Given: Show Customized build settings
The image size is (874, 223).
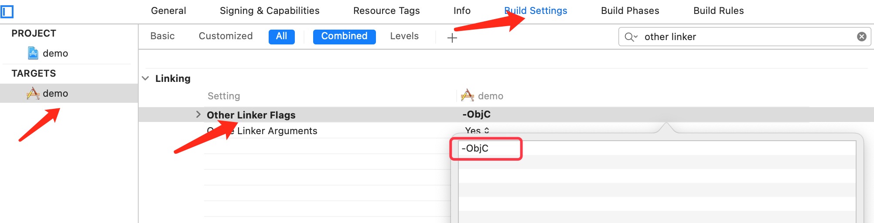Looking at the screenshot, I should point(225,36).
